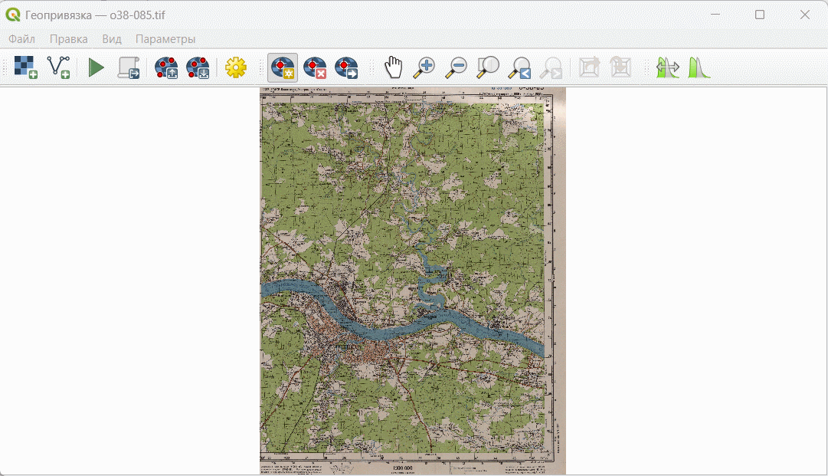Screen dimensions: 828x476
Task: Open raster file icon
Action: [x=25, y=67]
